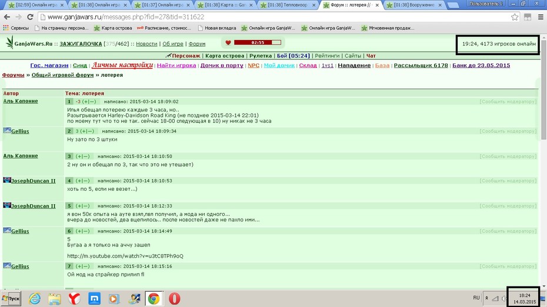Image resolution: width=547 pixels, height=307 pixels.
Task: Click the taskbar clock 18:24
Action: coord(524,295)
